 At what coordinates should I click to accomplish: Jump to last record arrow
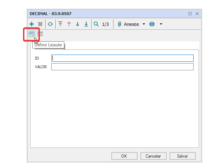[x=86, y=24]
